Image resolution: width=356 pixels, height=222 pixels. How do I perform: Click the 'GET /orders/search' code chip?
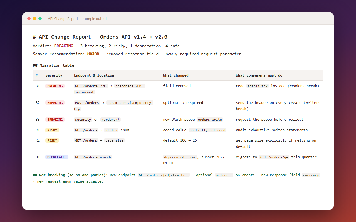coord(93,157)
